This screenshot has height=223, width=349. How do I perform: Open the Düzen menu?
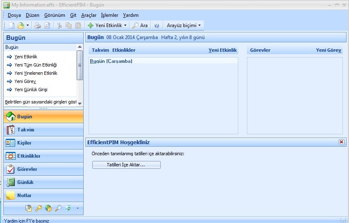32,15
